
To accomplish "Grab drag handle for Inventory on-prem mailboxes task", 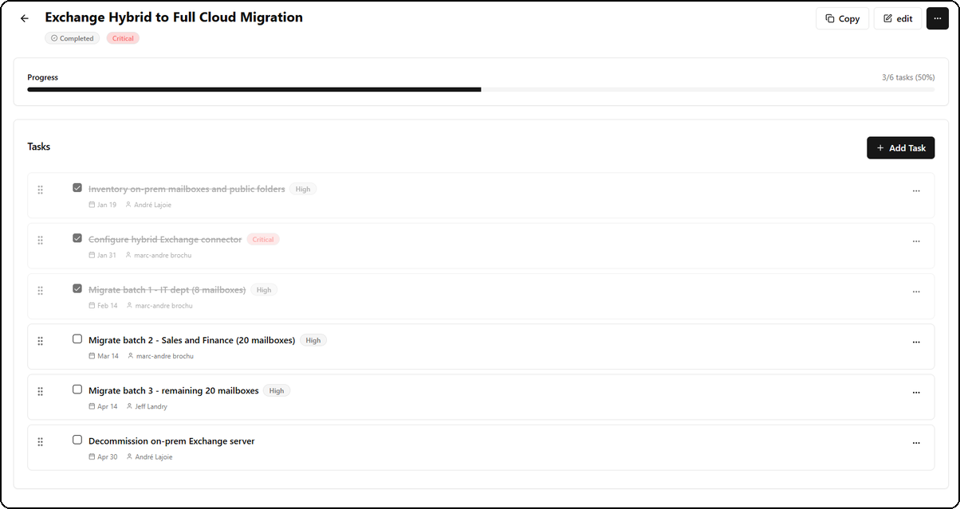I will coord(41,190).
